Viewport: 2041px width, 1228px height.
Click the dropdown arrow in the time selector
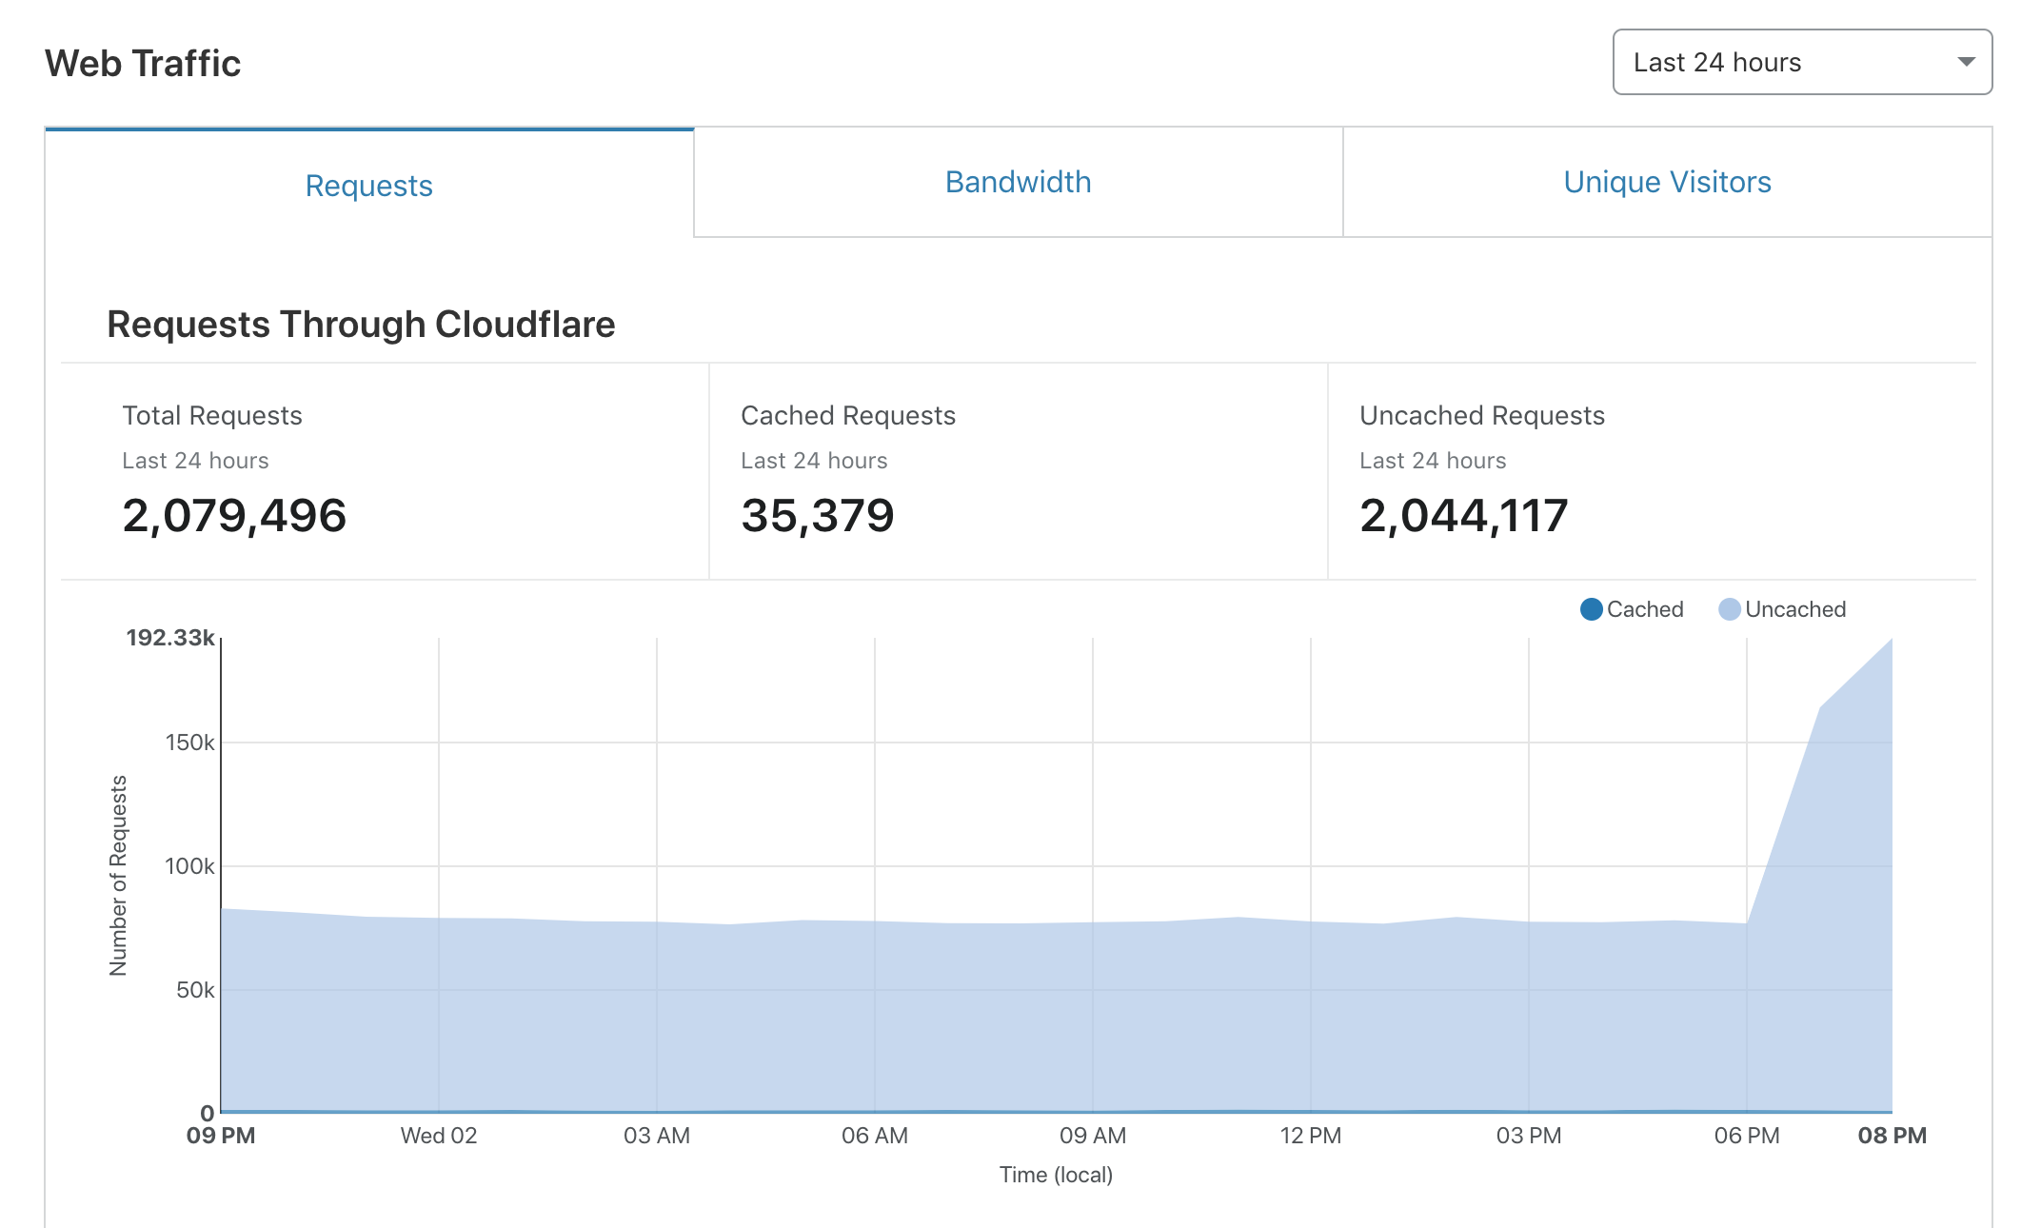pos(1966,62)
